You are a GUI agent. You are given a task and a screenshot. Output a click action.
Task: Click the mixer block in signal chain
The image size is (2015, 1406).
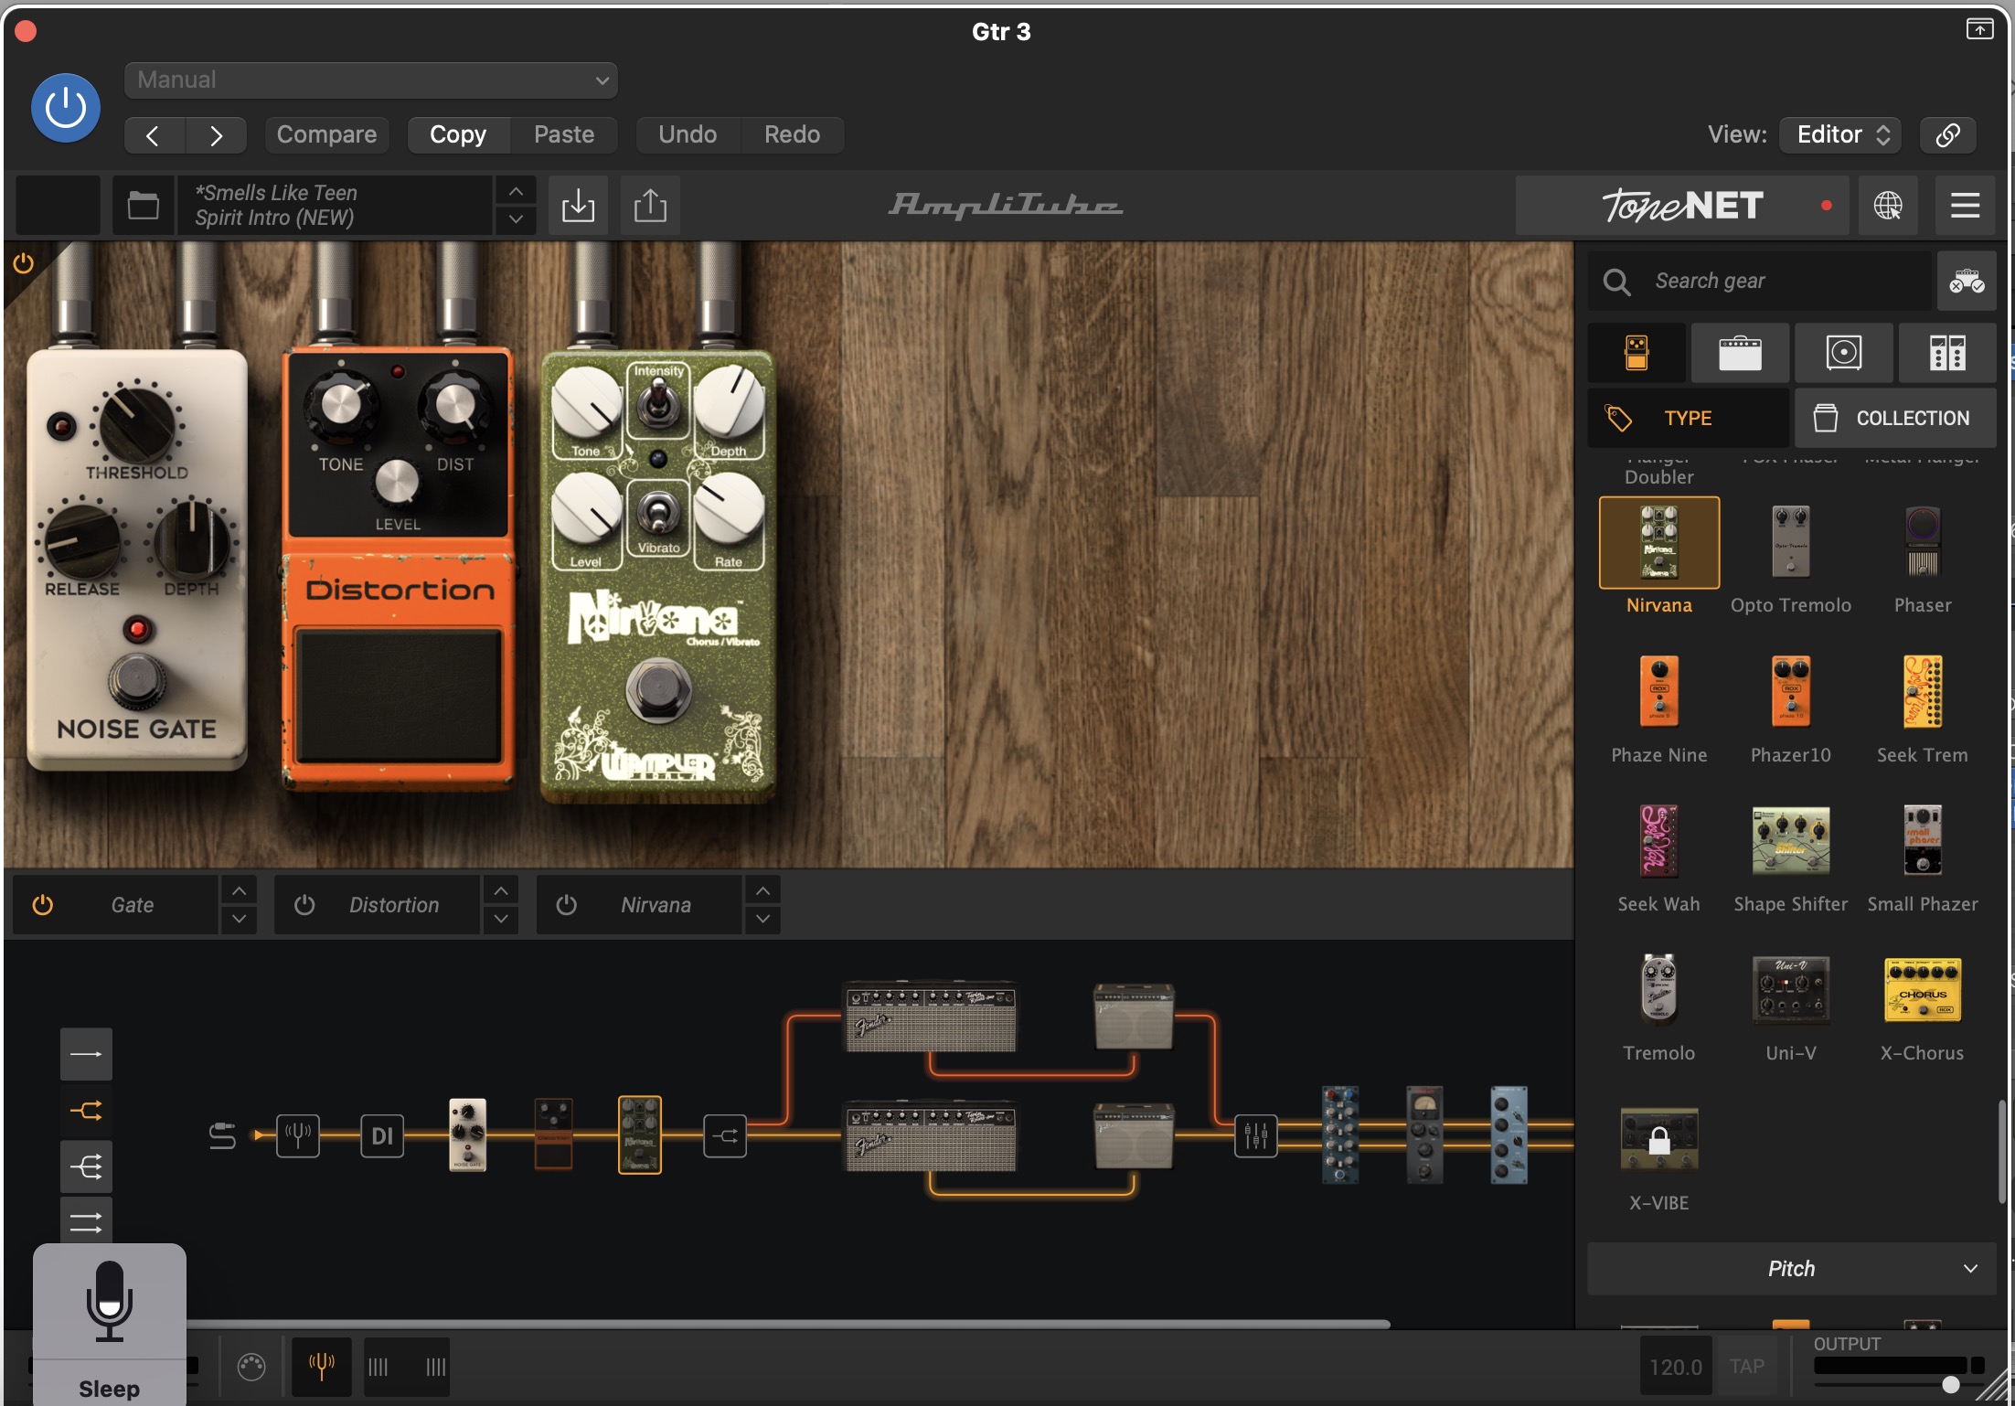pos(1256,1136)
